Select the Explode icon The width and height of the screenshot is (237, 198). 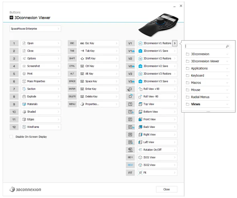click(24, 96)
